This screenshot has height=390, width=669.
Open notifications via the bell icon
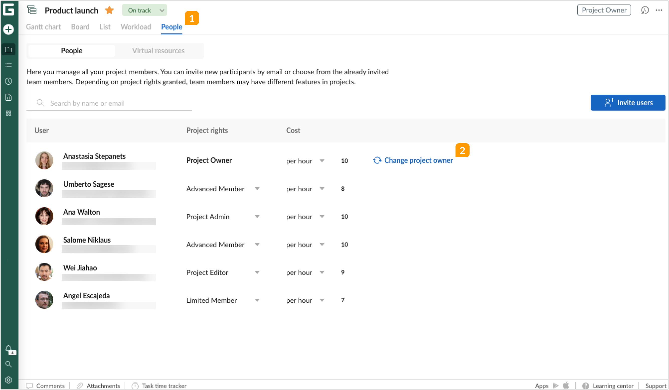click(x=9, y=349)
